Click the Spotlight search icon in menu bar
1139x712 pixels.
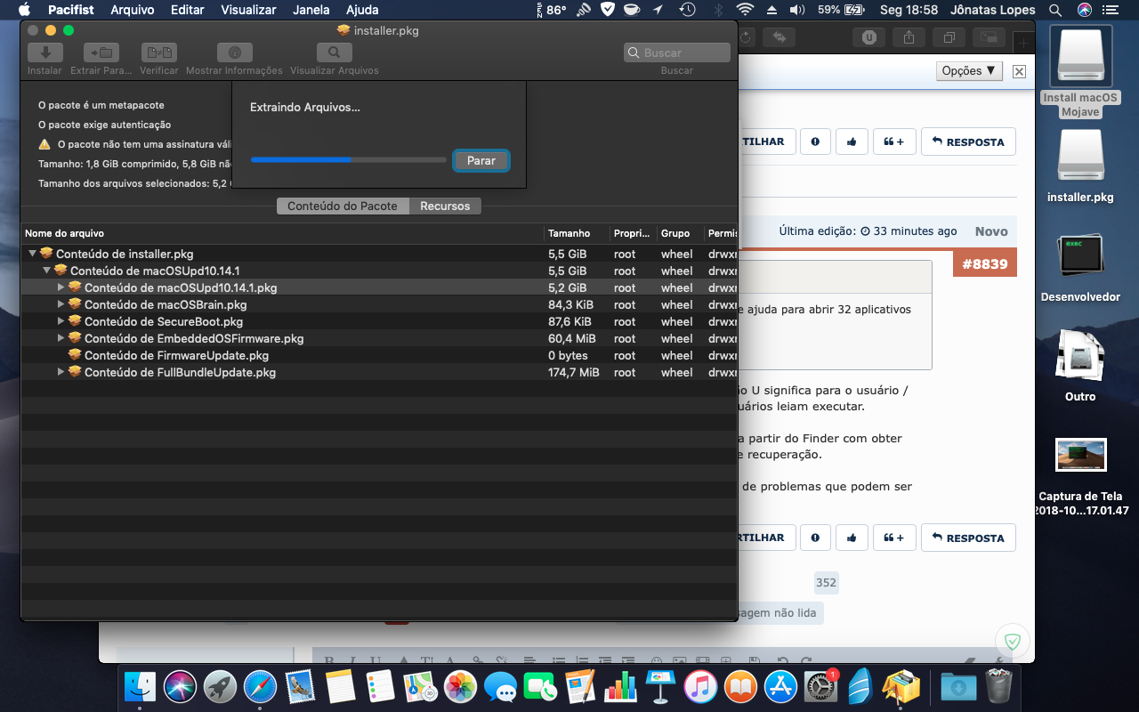[1055, 10]
